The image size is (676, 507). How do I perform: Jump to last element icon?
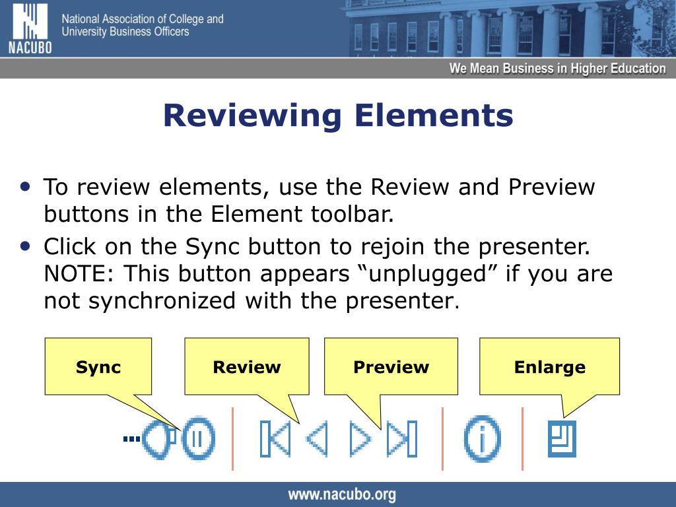tap(402, 439)
